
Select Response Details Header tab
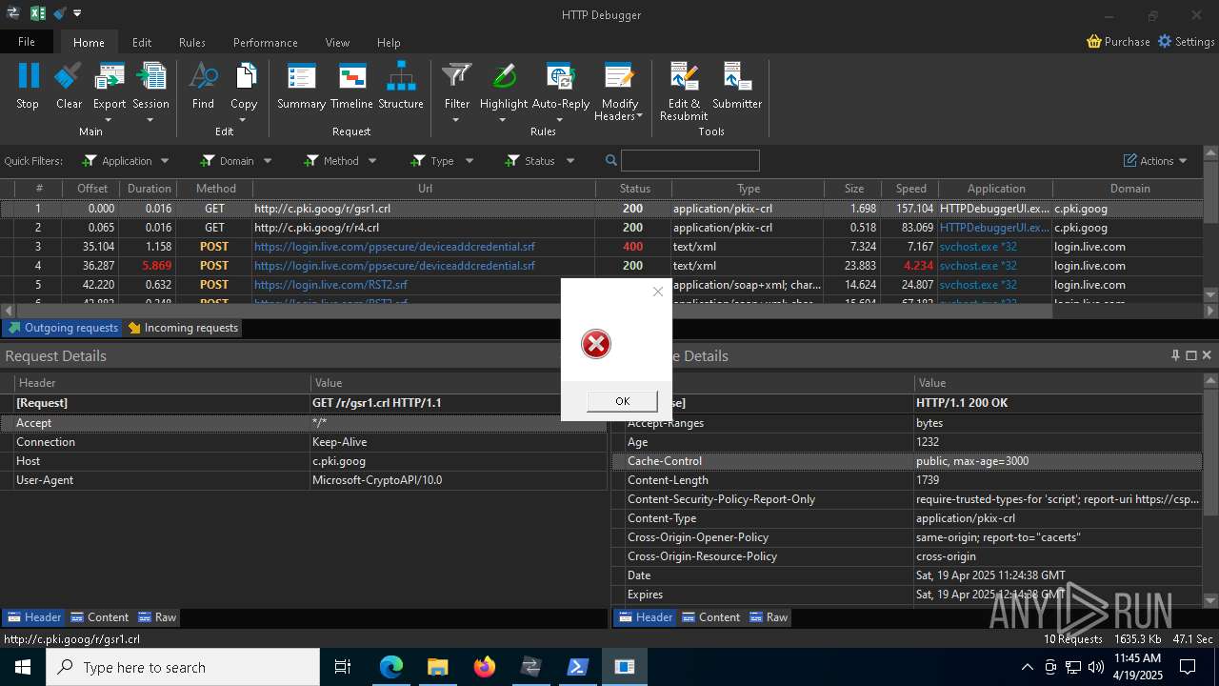point(646,617)
